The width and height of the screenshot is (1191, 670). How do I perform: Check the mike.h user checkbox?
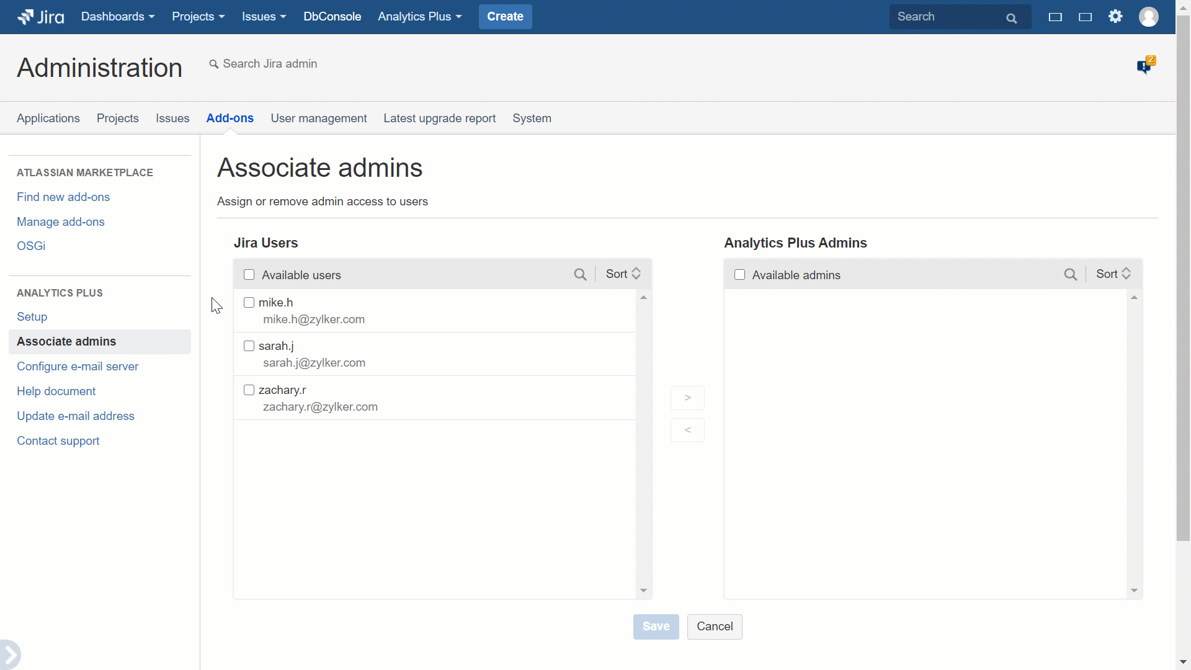249,303
